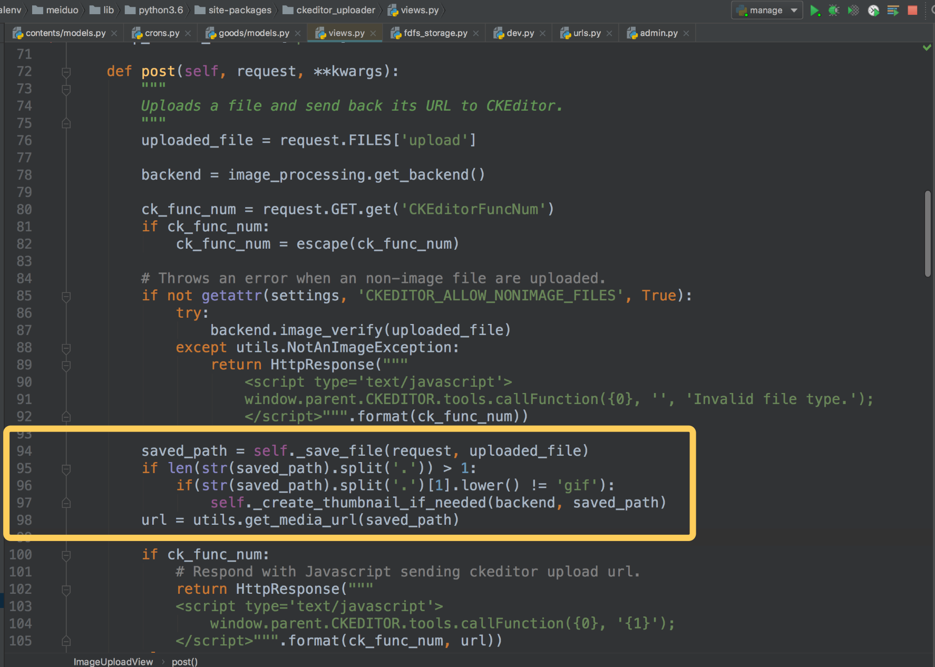Click the site-packages folder breadcrumb
The height and width of the screenshot is (667, 935).
(x=233, y=10)
